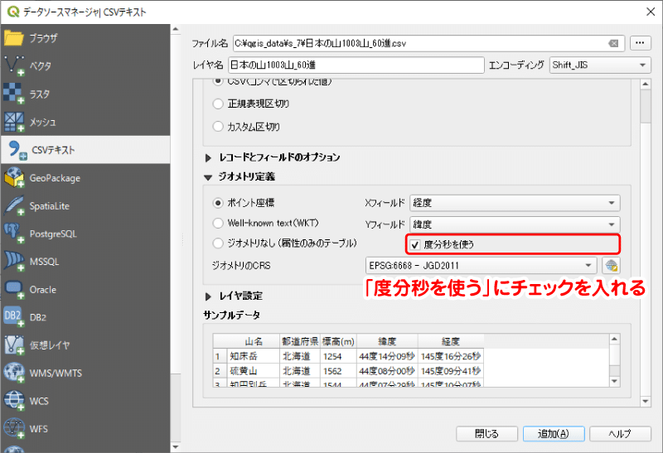Switch to the ラスタ tab label
Viewport: 663px width, 453px height.
pyautogui.click(x=39, y=94)
